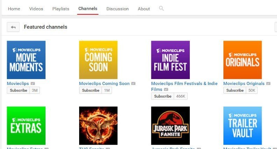Screen dimensions: 277x149
Task: Click Movieclips Film Festivals & Indie Films link
Action: 184,86
